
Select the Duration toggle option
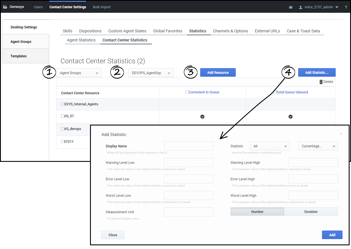(311, 212)
